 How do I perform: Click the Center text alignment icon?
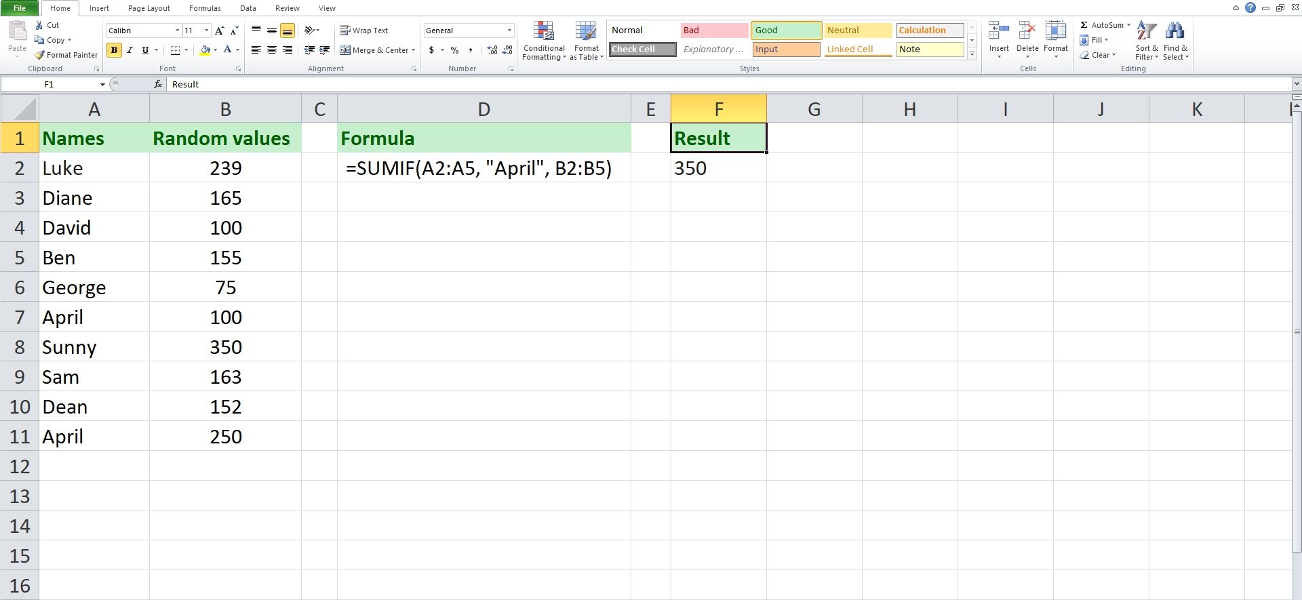point(272,50)
